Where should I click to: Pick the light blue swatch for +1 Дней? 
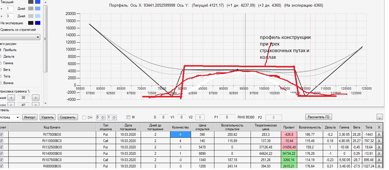pos(38,9)
